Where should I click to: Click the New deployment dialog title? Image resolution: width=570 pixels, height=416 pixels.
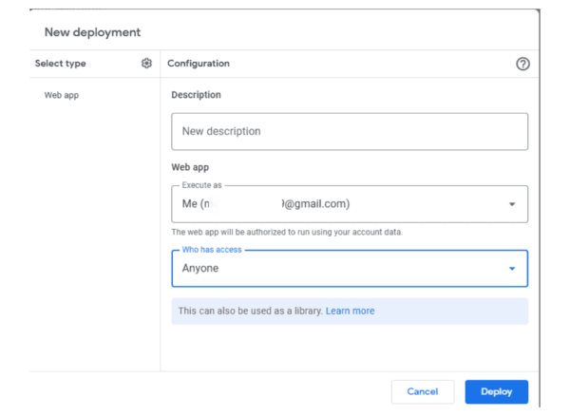[92, 32]
